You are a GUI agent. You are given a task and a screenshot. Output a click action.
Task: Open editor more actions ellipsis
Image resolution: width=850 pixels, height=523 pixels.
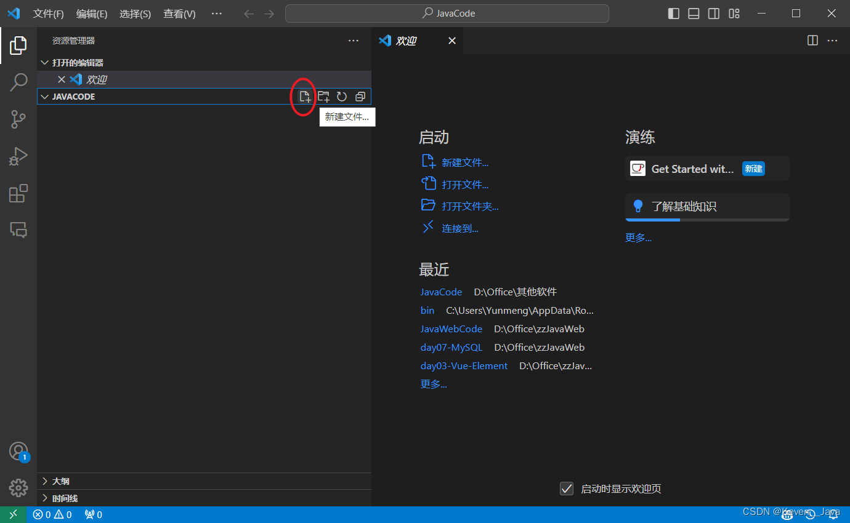tap(833, 41)
